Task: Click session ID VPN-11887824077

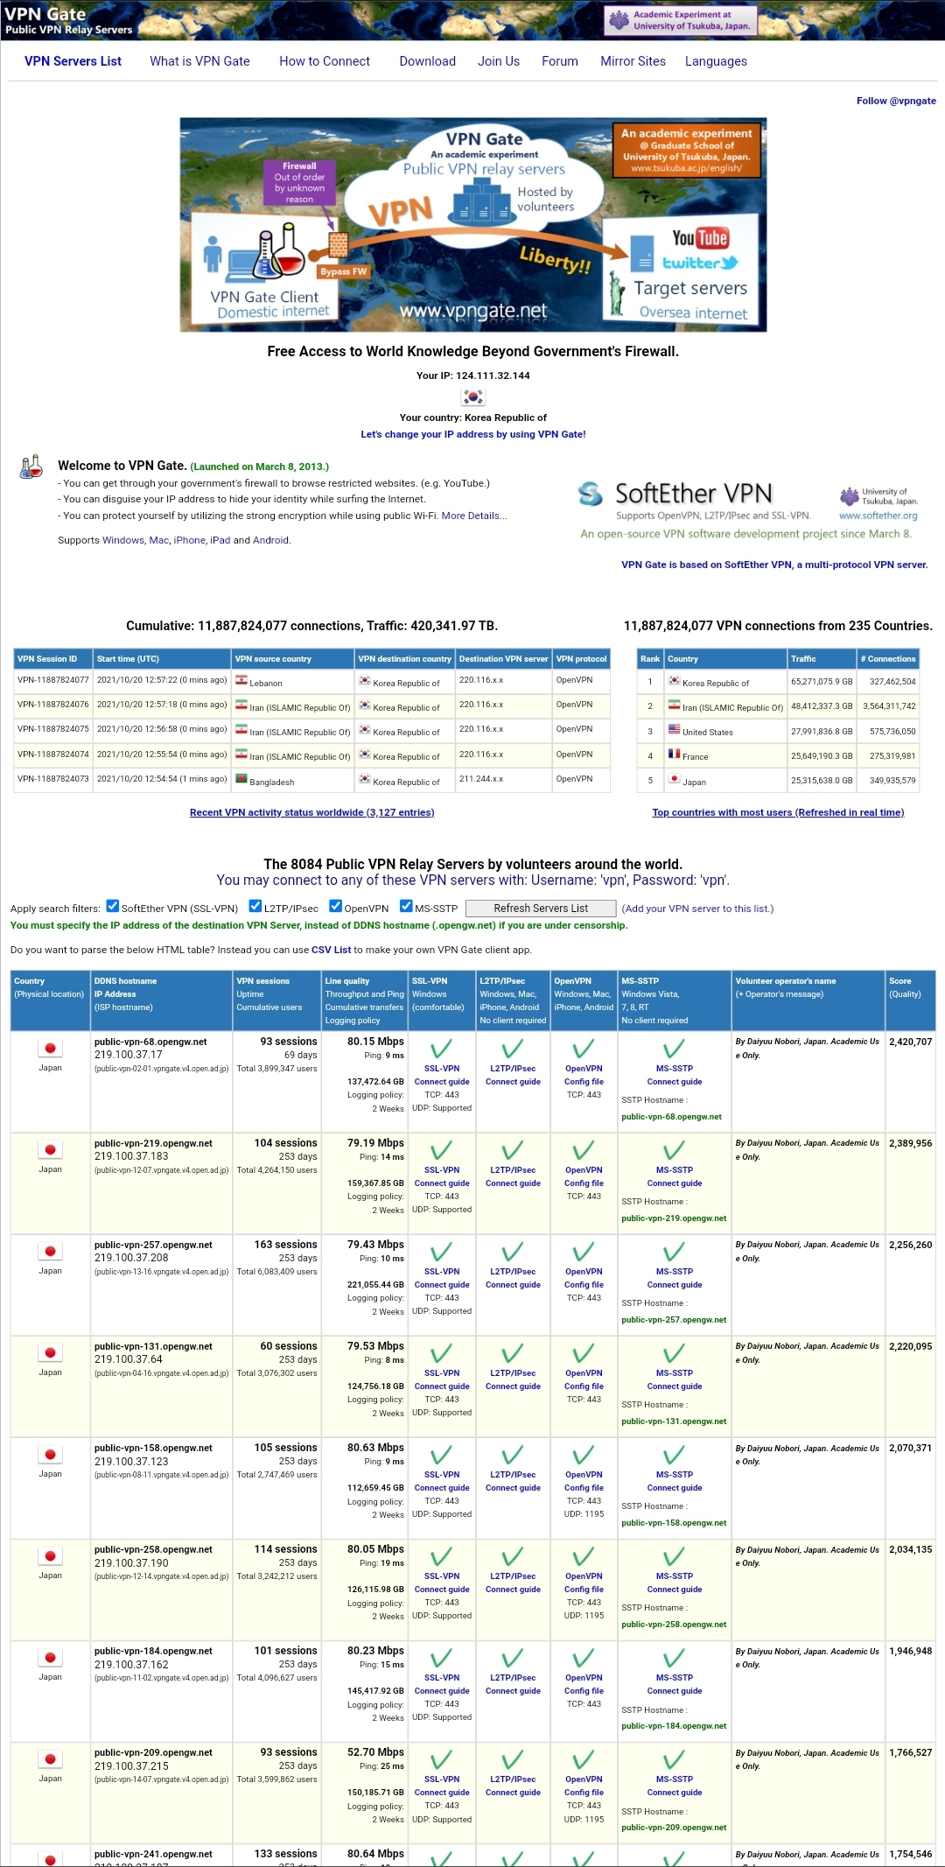Action: click(52, 680)
